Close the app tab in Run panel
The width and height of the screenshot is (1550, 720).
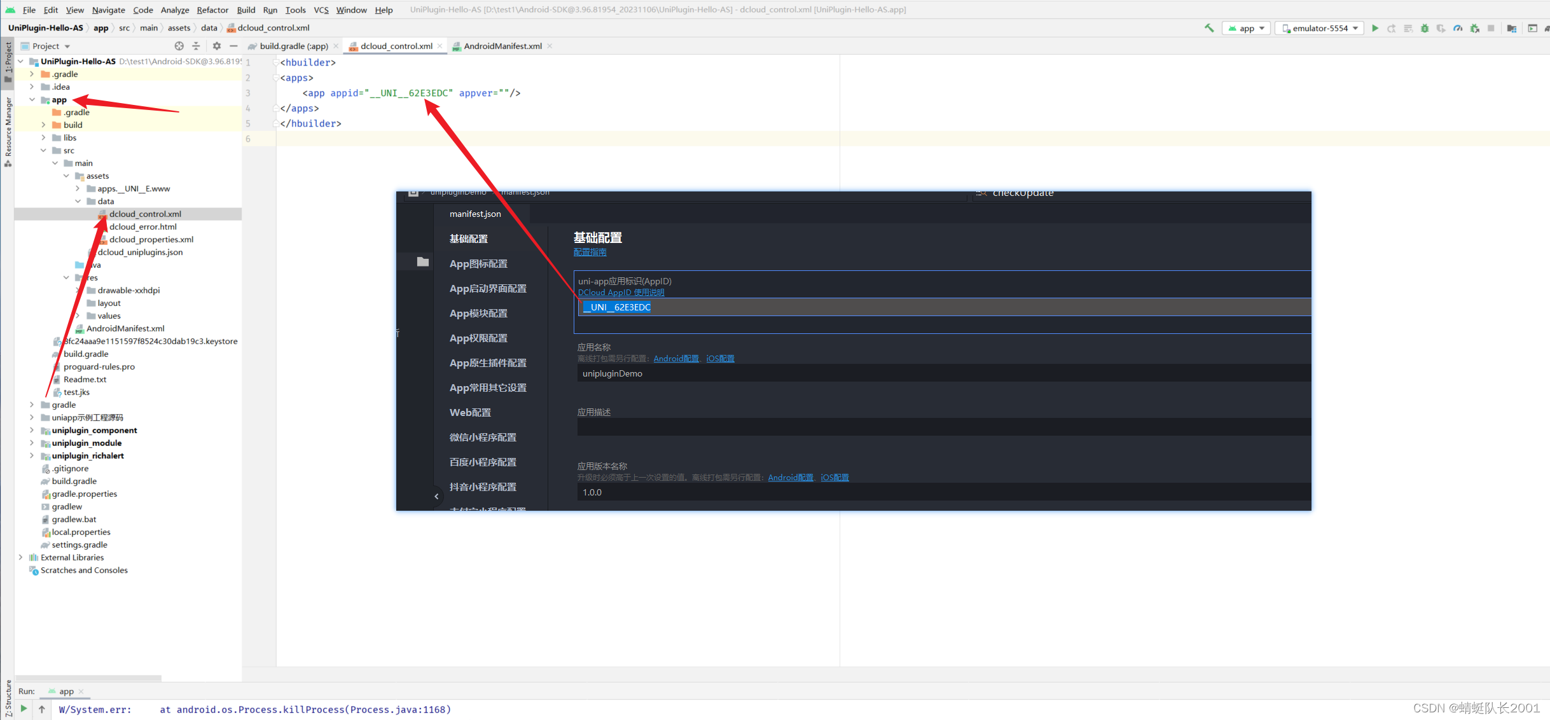tap(81, 691)
